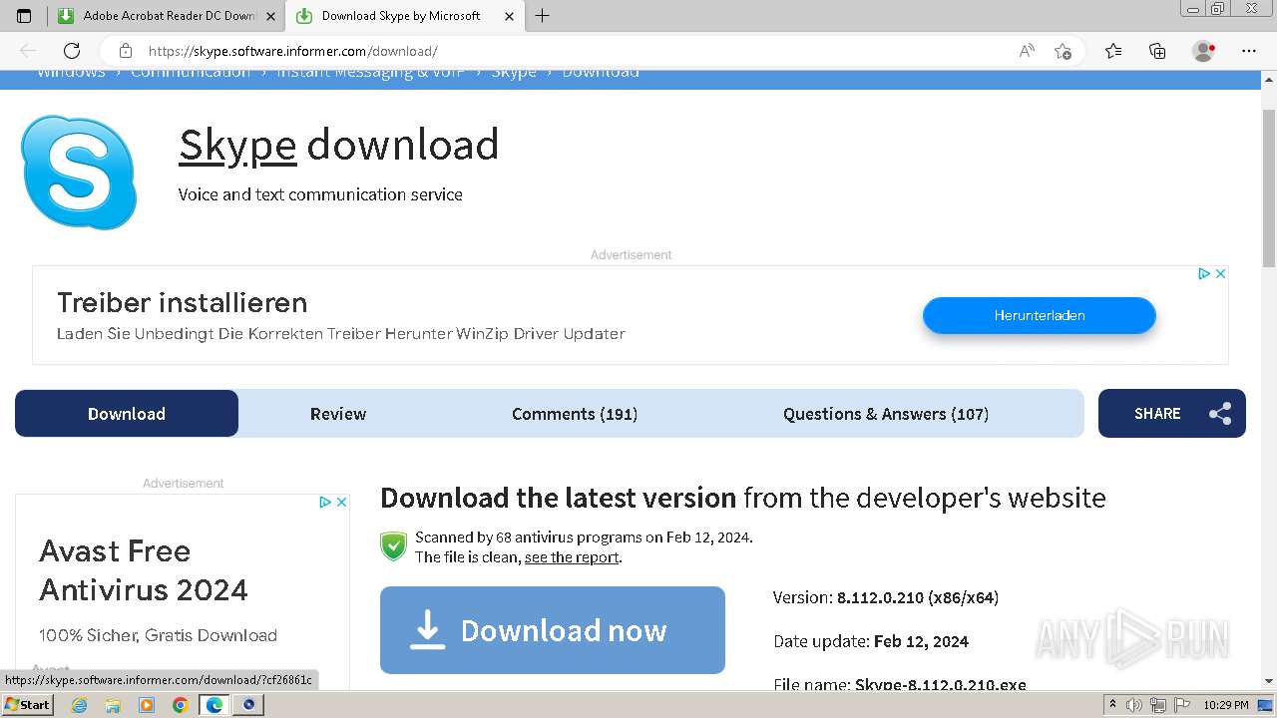Open the Skype title link
Viewport: 1277px width, 718px height.
(237, 146)
